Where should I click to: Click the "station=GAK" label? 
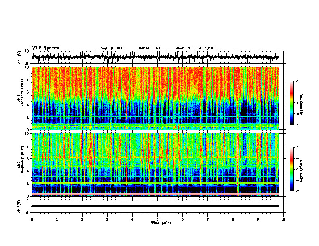click(150, 48)
